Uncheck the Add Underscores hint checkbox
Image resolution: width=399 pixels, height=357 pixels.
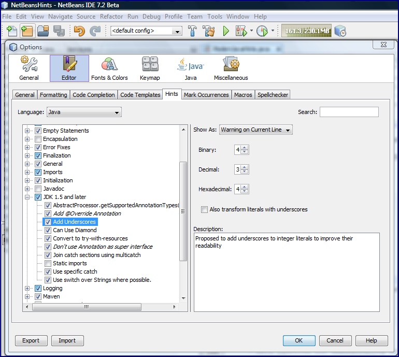coord(48,222)
